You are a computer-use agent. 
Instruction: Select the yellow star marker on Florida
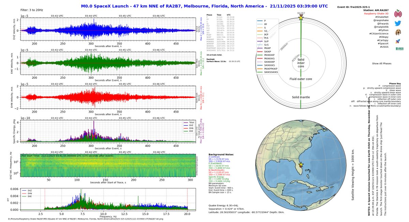tap(300, 165)
